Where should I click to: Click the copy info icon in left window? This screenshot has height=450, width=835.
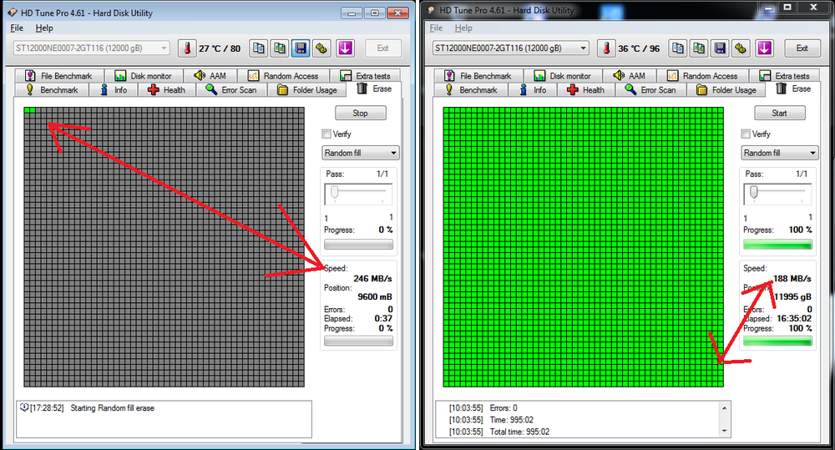click(x=258, y=48)
